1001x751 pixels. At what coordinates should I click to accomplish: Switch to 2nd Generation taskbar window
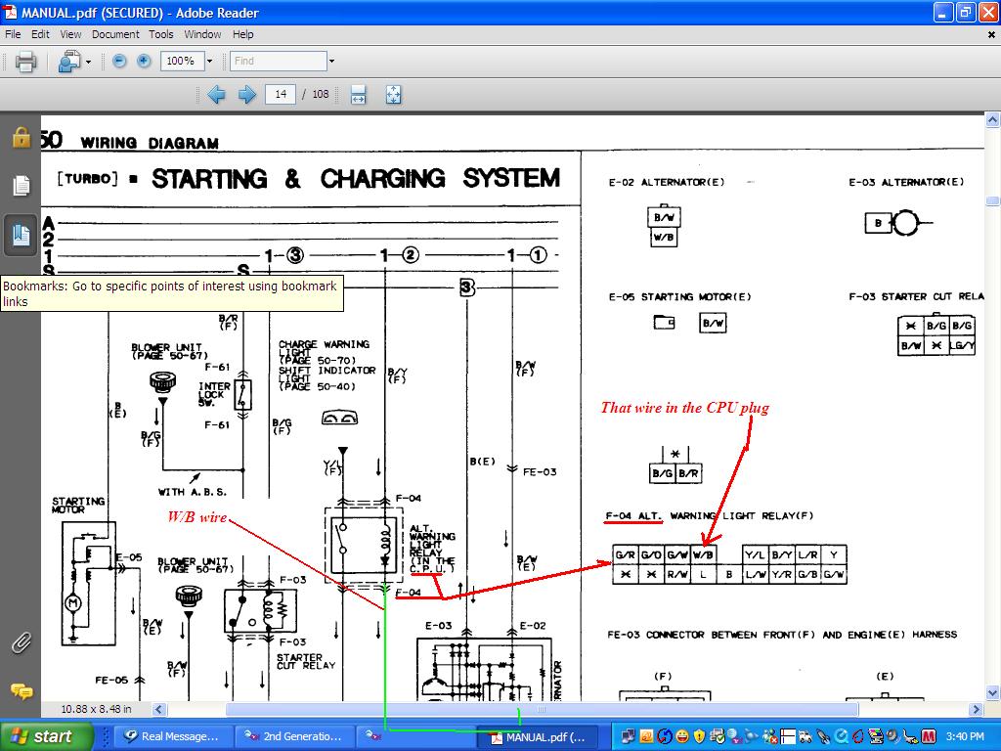pos(296,736)
